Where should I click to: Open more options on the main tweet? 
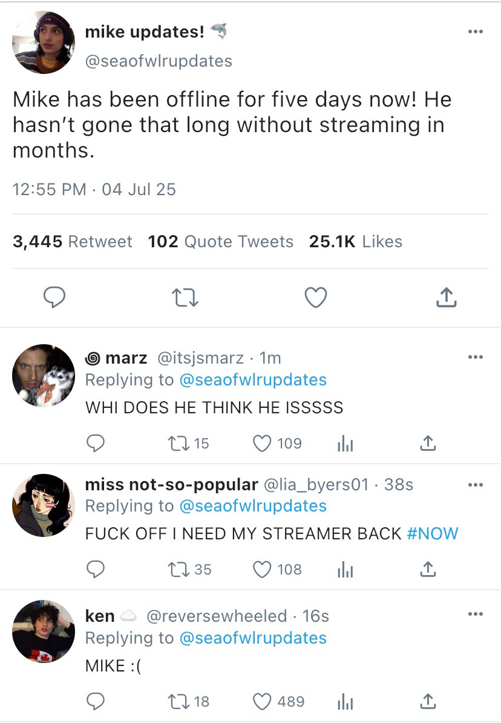point(476,32)
